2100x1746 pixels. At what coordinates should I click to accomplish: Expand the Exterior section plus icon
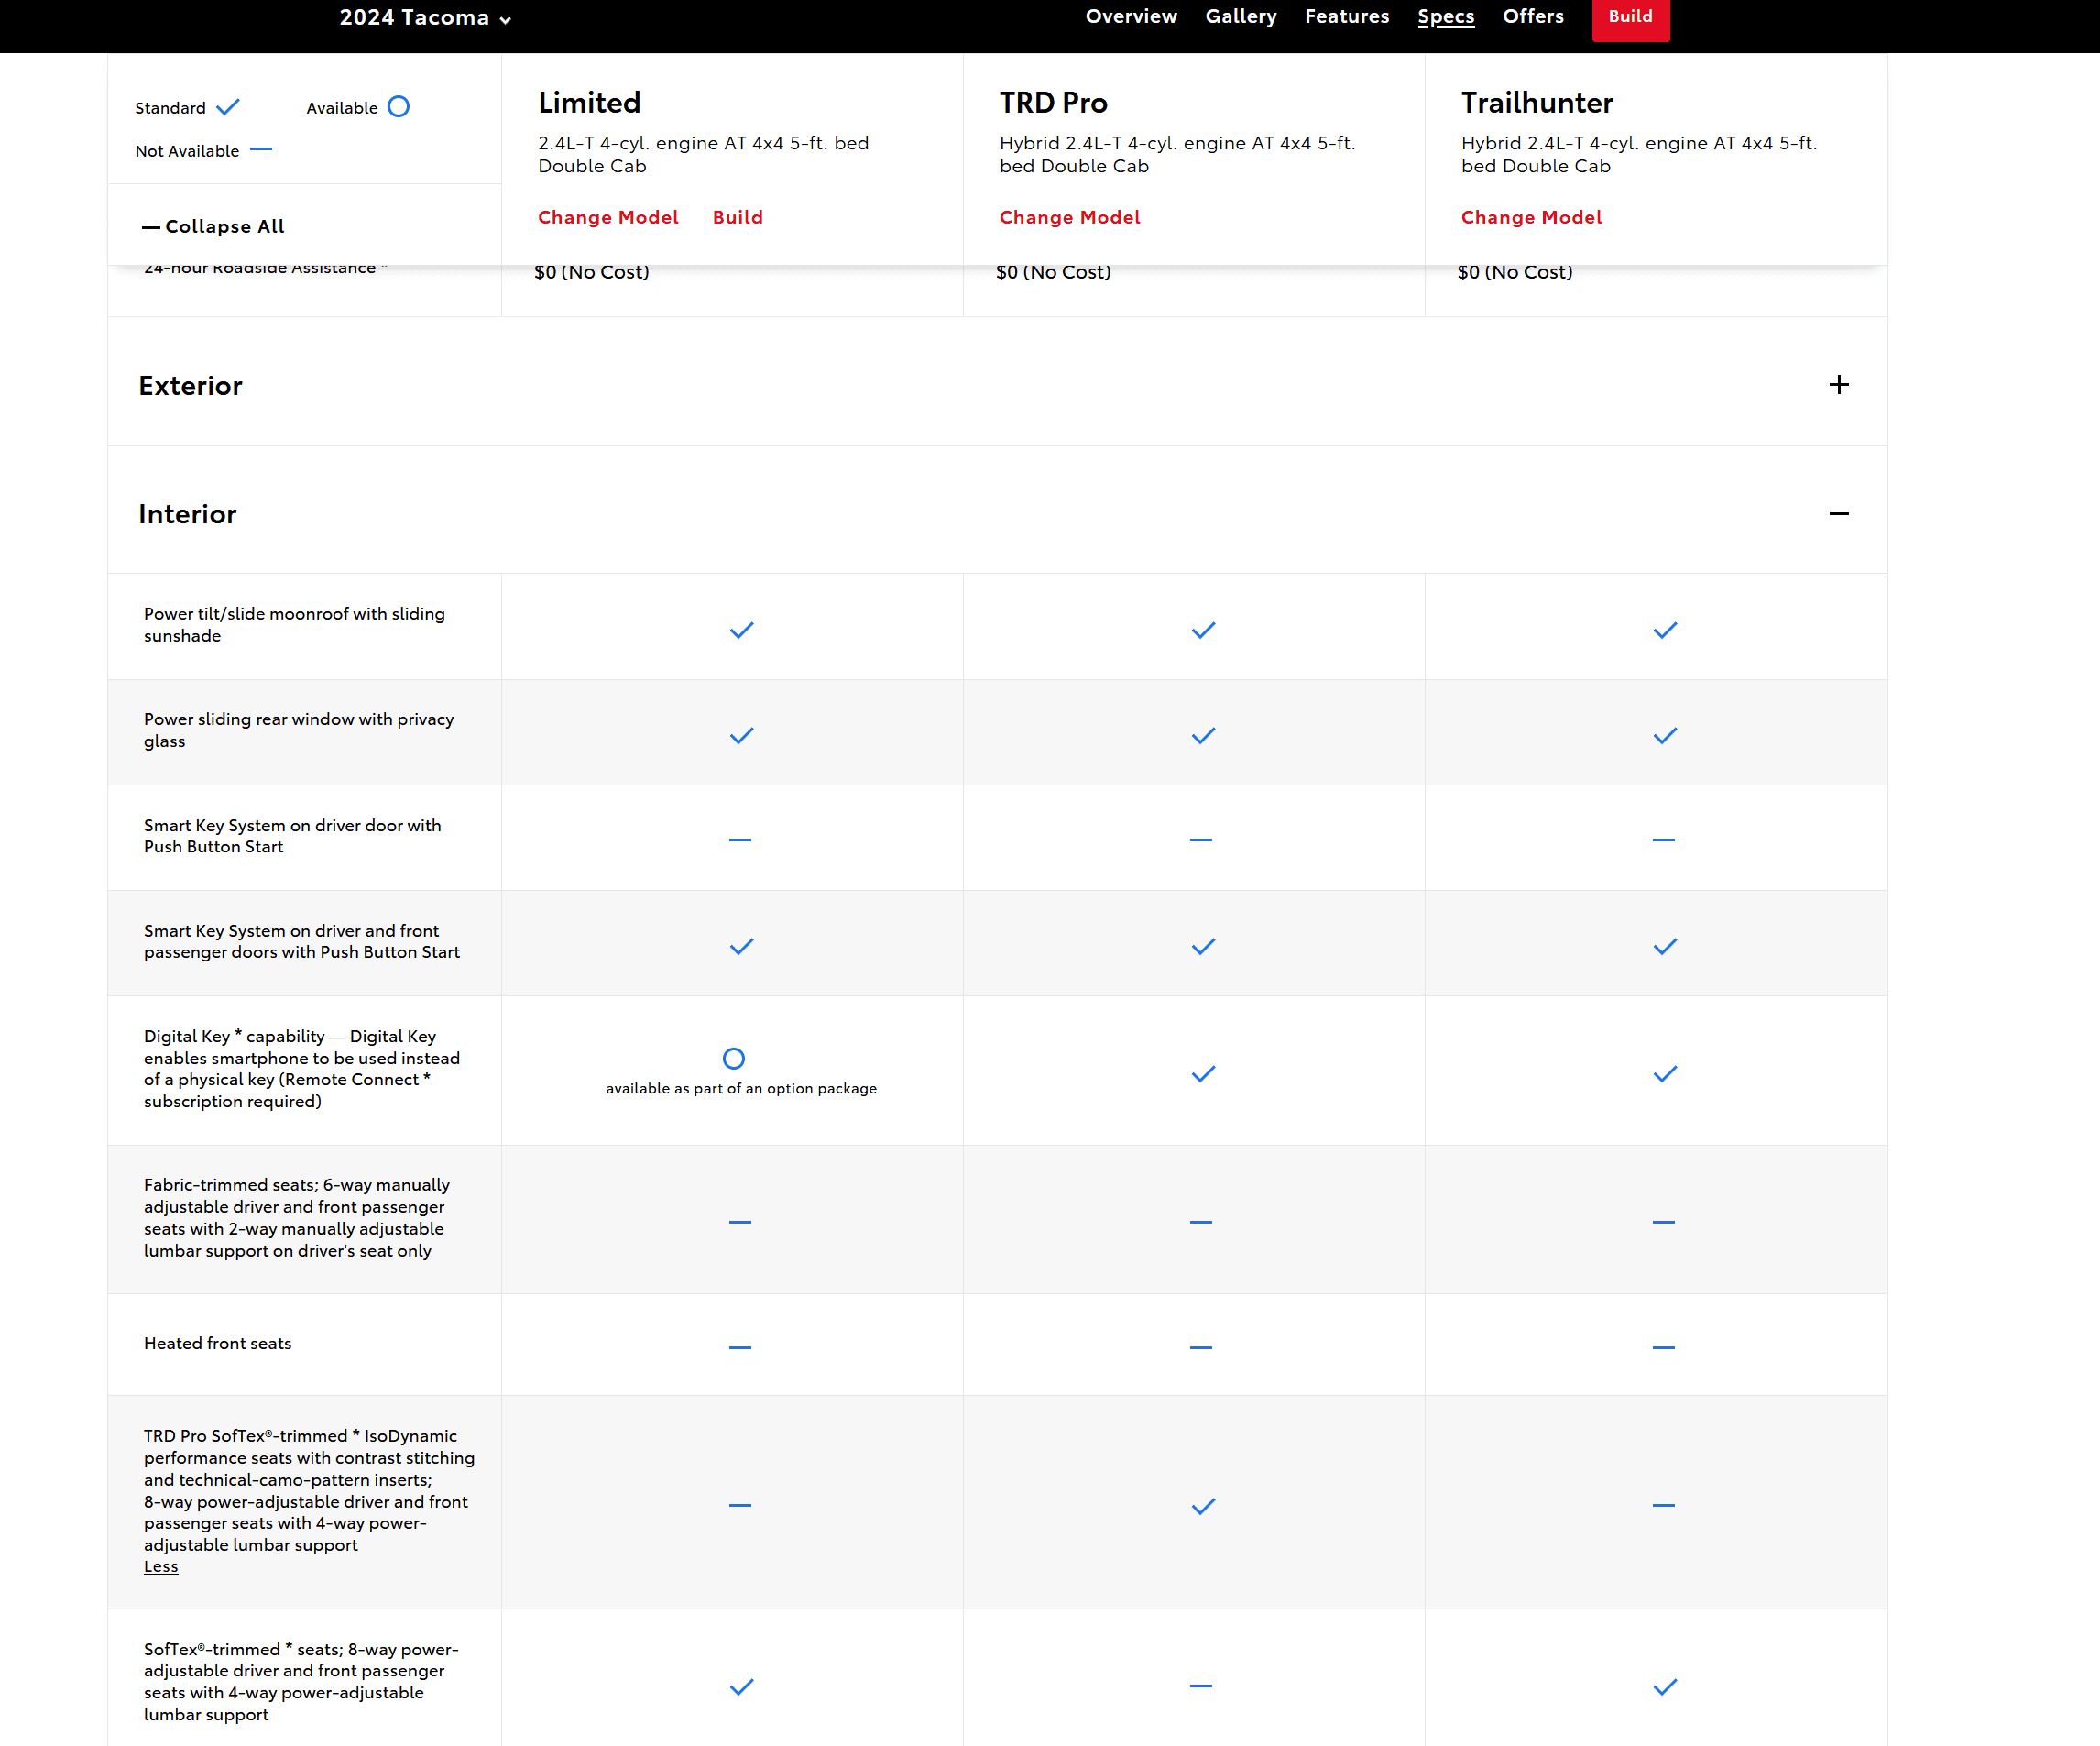[1838, 385]
